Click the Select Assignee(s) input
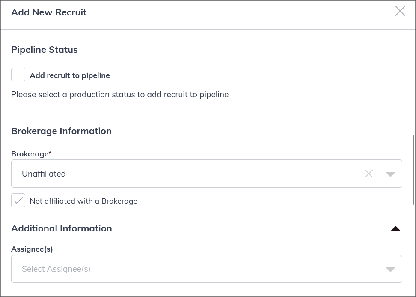This screenshot has height=297, width=416. [171, 269]
